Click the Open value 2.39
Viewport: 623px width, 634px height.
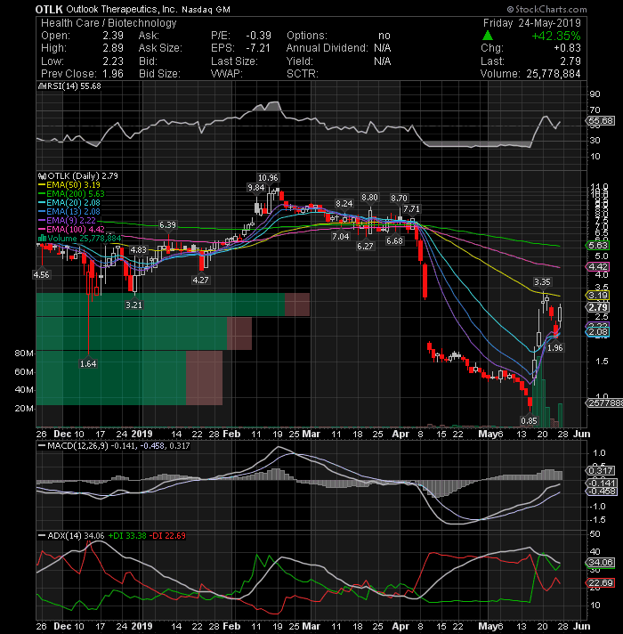click(113, 36)
